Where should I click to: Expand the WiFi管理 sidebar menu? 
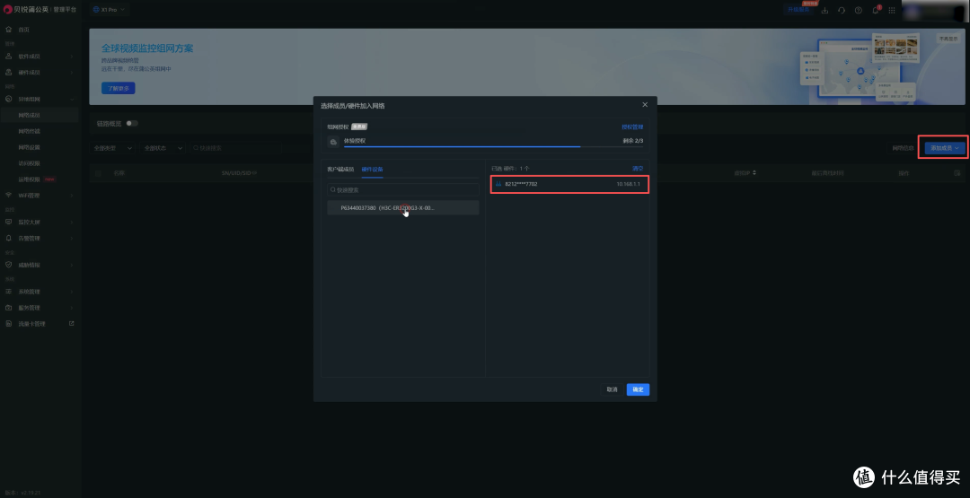pos(72,196)
